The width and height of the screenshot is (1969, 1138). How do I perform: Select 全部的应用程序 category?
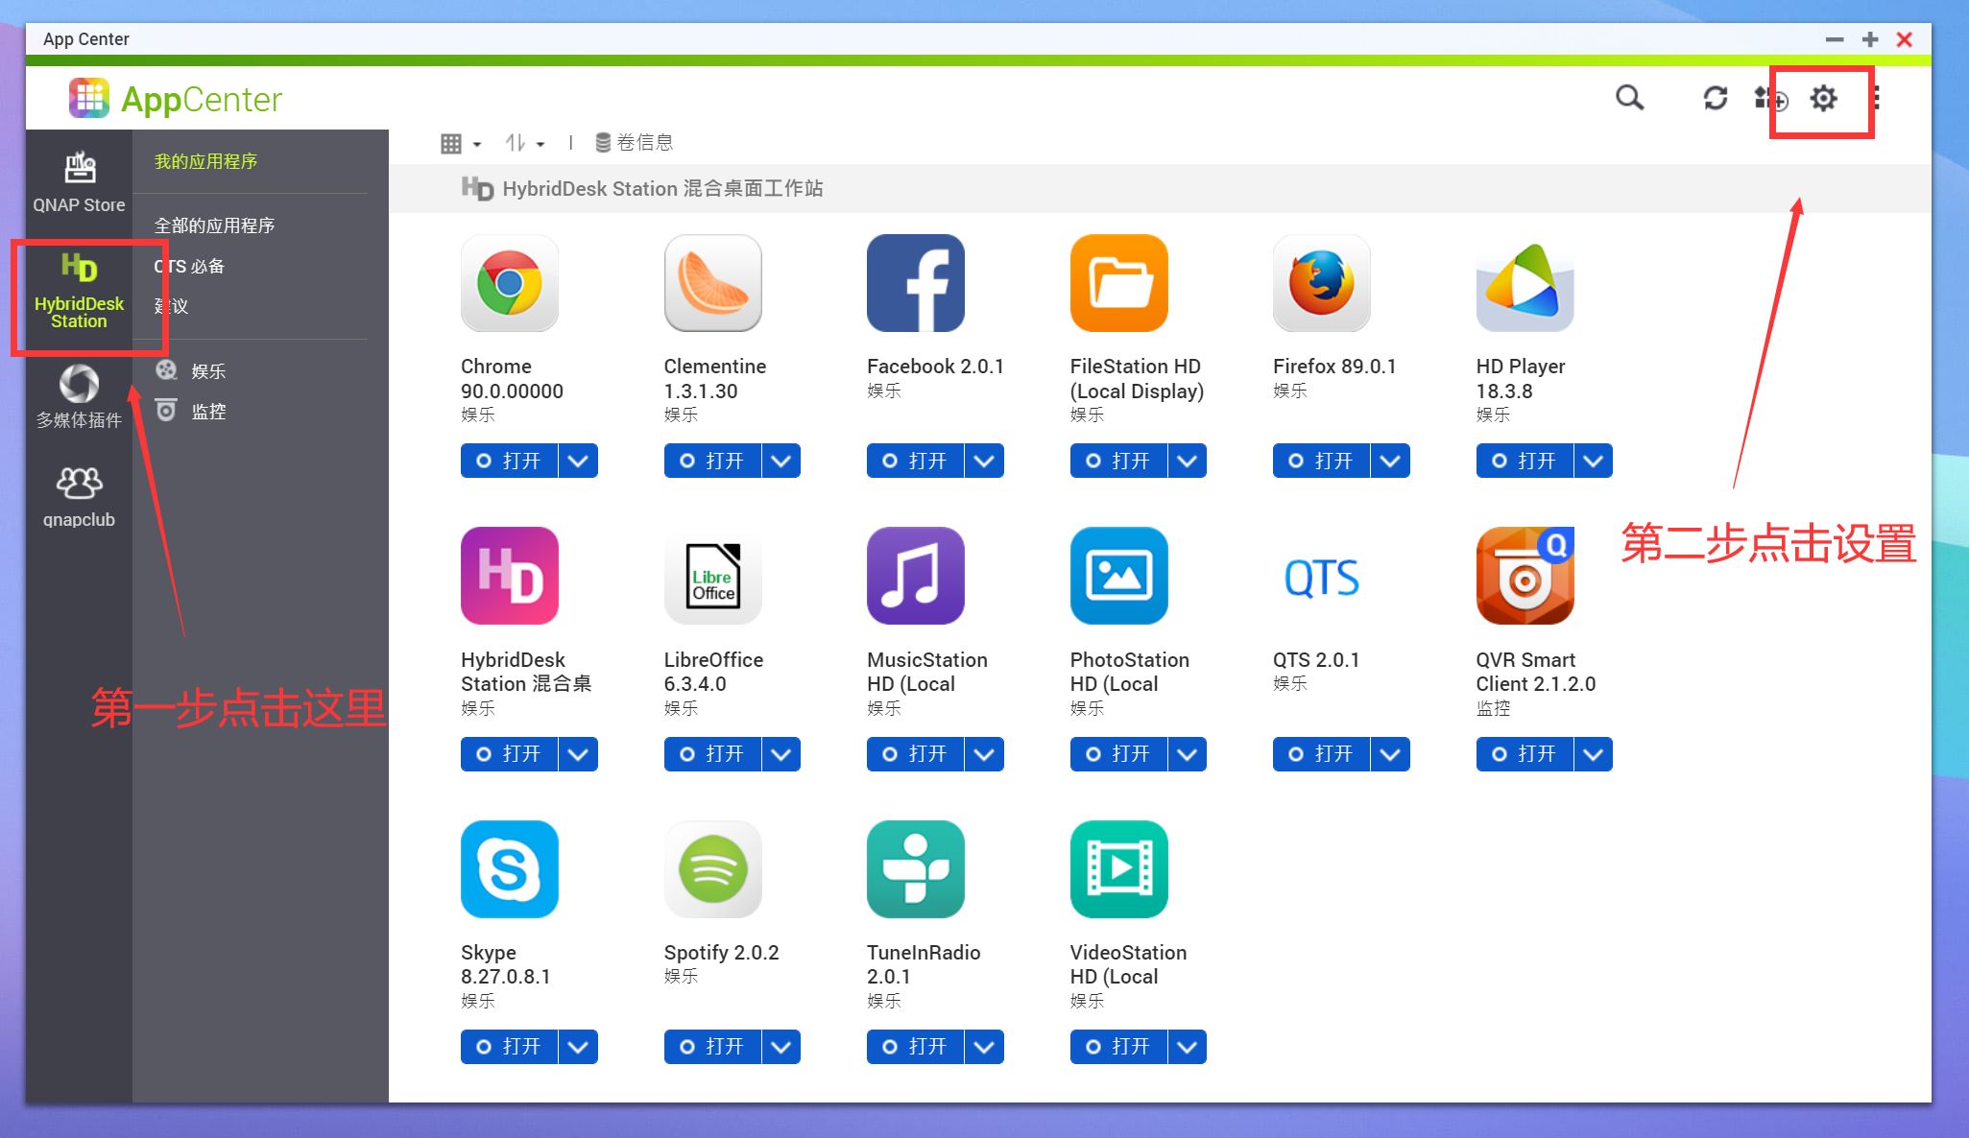[x=214, y=225]
